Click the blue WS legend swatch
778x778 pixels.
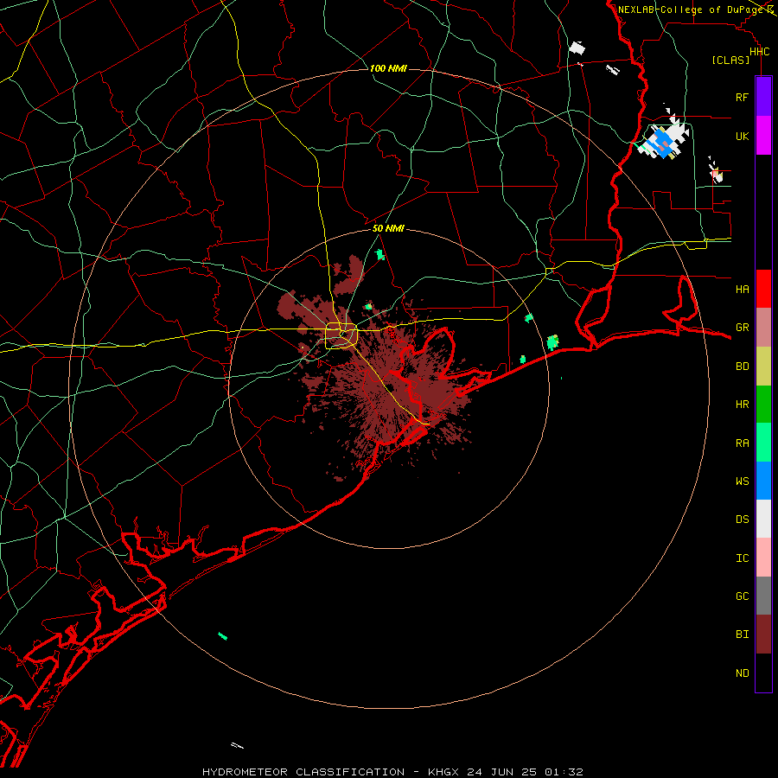pyautogui.click(x=763, y=481)
